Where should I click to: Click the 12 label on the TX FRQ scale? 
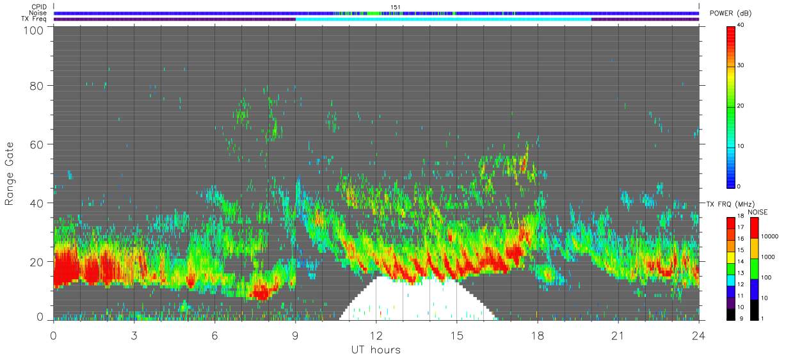[x=742, y=284]
